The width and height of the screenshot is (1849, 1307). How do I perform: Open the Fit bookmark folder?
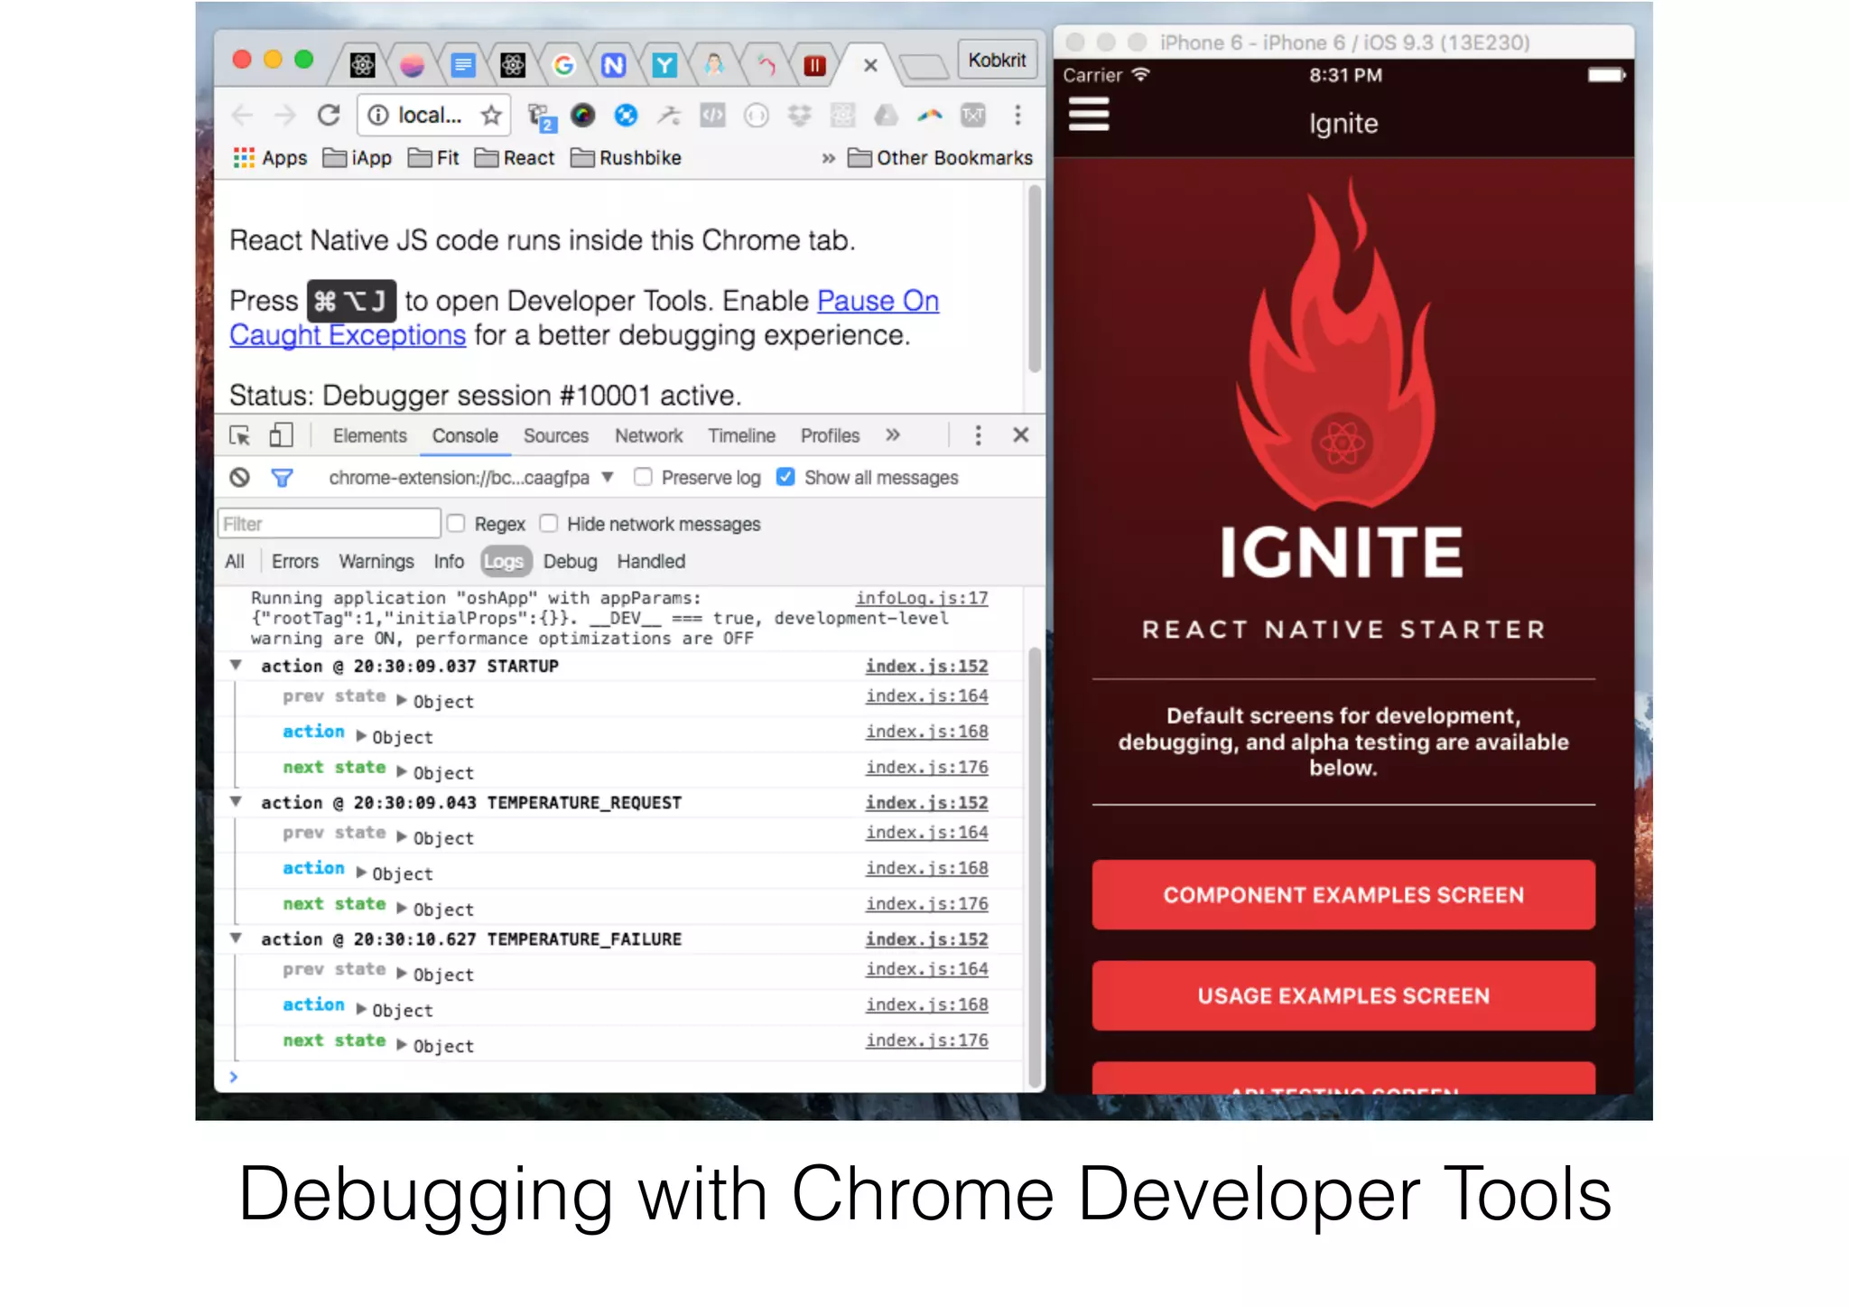(x=433, y=158)
